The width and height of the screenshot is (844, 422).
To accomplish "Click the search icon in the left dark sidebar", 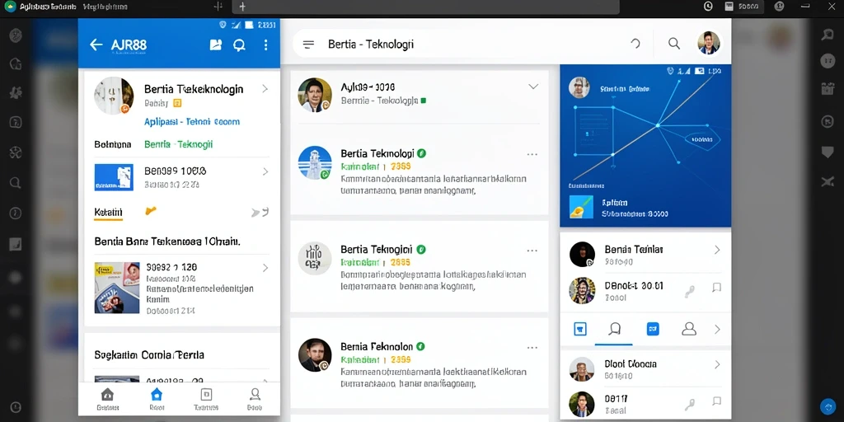I will 16,182.
